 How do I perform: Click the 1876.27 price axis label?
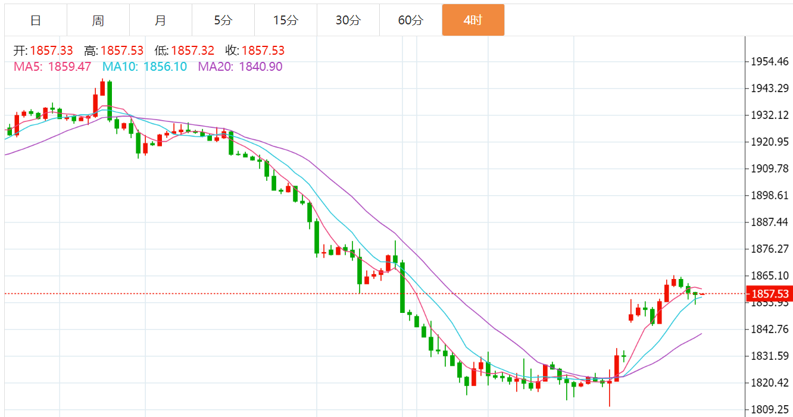pyautogui.click(x=770, y=249)
